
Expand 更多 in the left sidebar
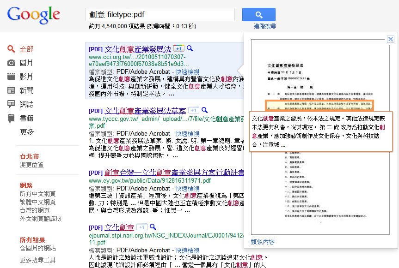tap(27, 132)
